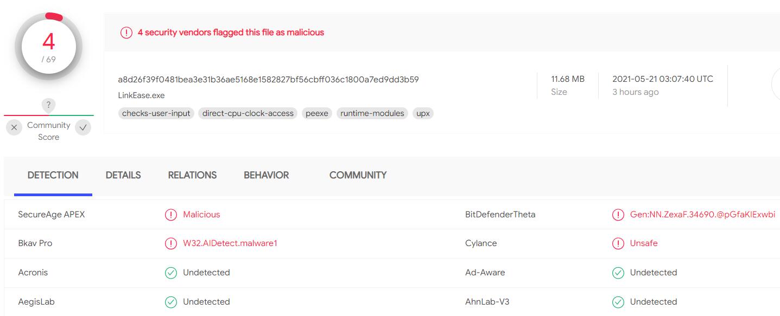Click the red alert icon in banner

[126, 33]
